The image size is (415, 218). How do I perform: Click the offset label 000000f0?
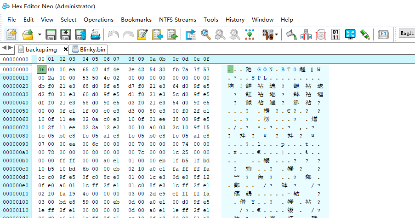(16, 194)
